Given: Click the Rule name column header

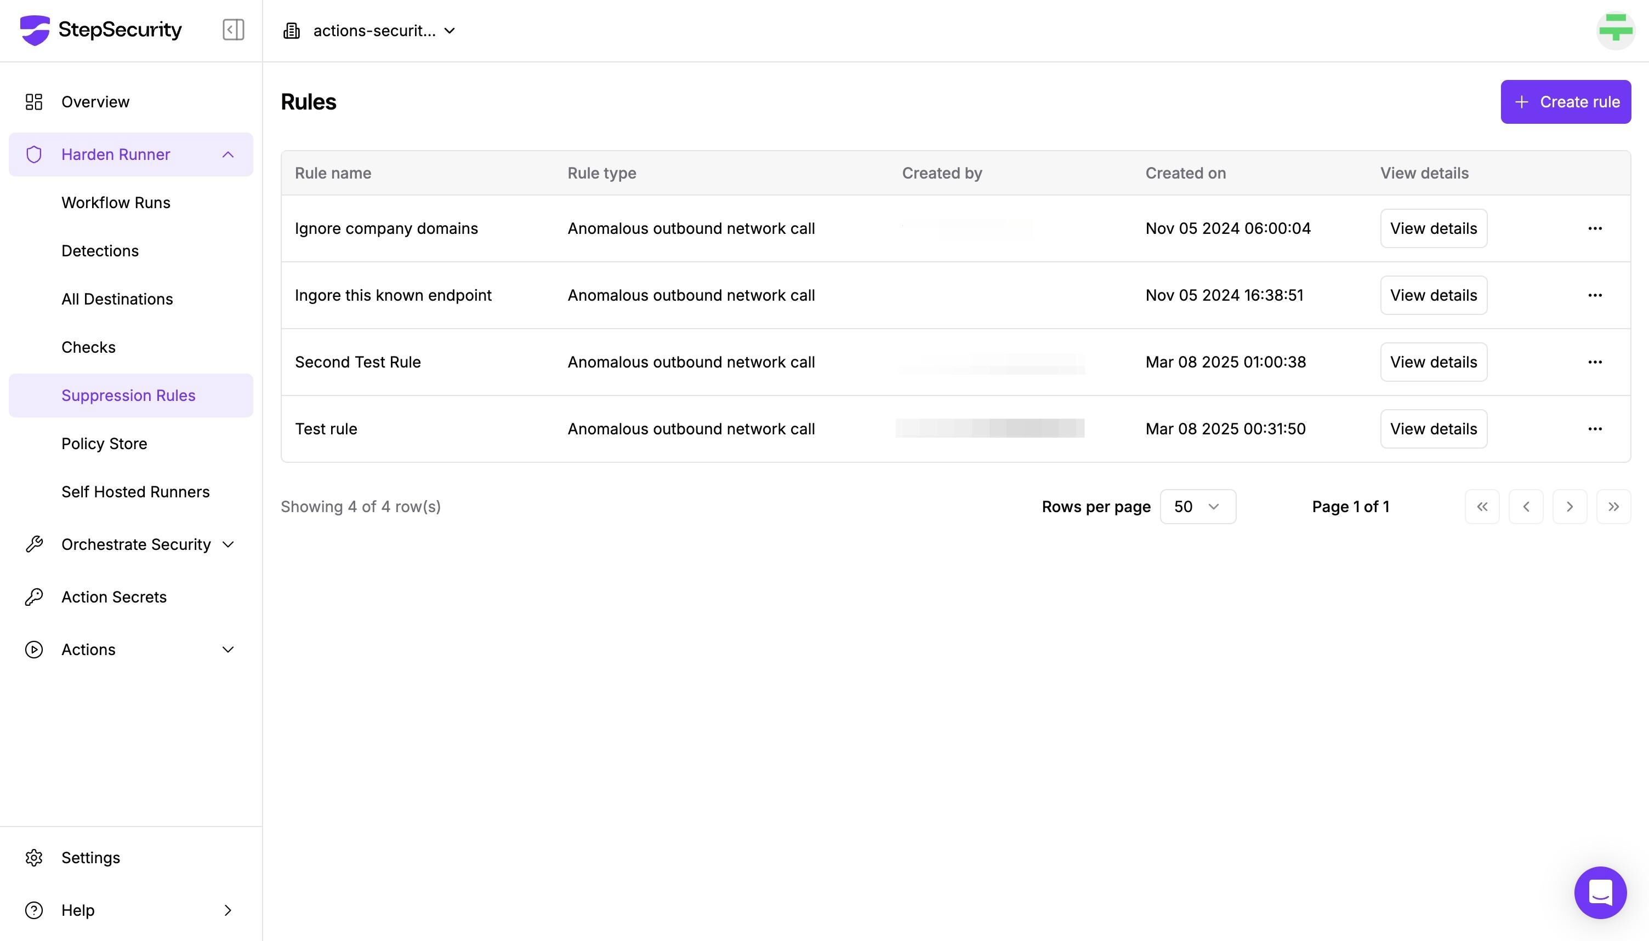Looking at the screenshot, I should point(333,173).
